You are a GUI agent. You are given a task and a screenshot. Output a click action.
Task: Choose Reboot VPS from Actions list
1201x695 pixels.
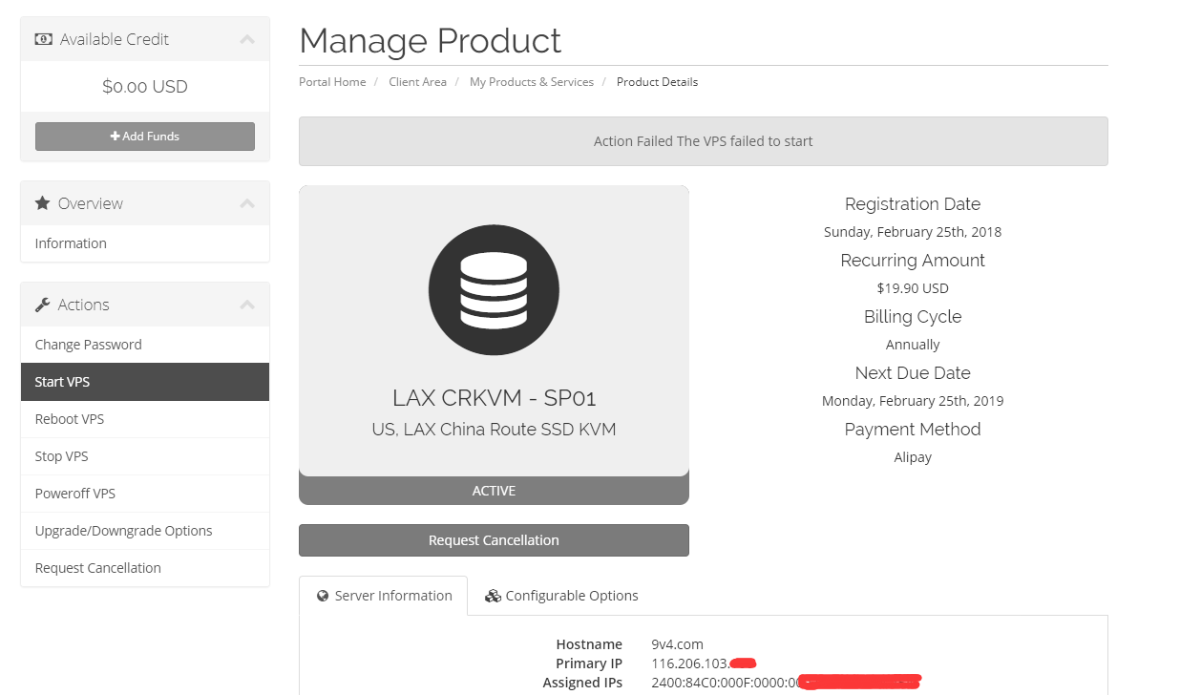[x=70, y=419]
